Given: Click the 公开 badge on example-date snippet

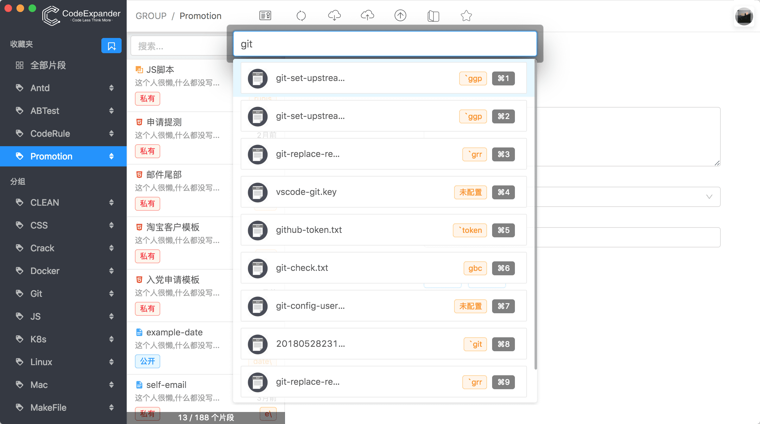Looking at the screenshot, I should (x=147, y=361).
